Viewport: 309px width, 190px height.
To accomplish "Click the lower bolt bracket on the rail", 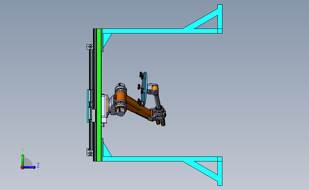I will (x=90, y=153).
